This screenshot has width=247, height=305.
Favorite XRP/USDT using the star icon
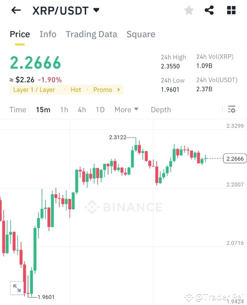[x=189, y=10]
